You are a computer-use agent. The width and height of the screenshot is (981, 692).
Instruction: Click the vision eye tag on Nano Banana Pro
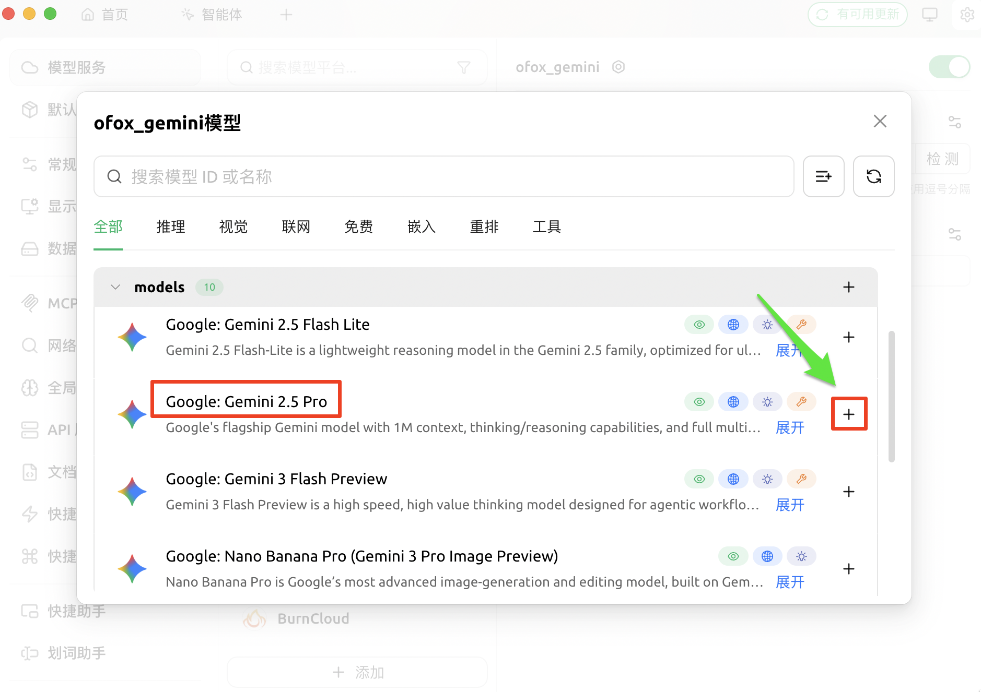733,556
